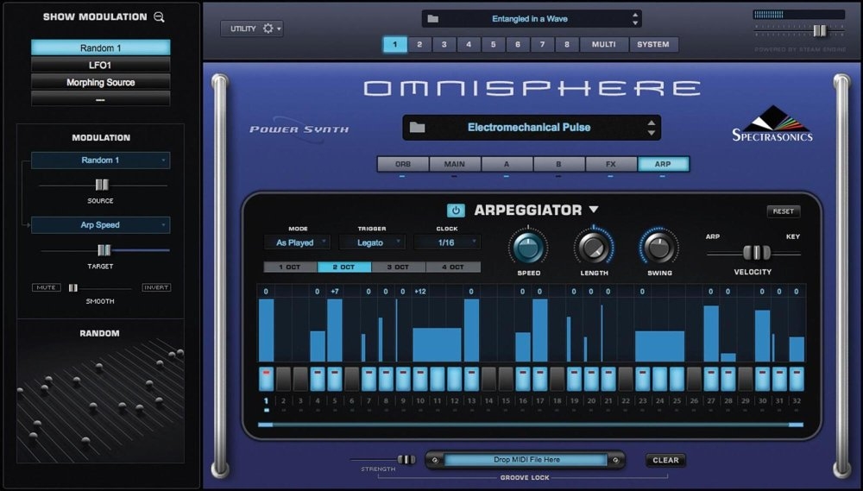Viewport: 863px width, 491px height.
Task: Toggle arpeggiator step 3 on
Action: point(300,379)
